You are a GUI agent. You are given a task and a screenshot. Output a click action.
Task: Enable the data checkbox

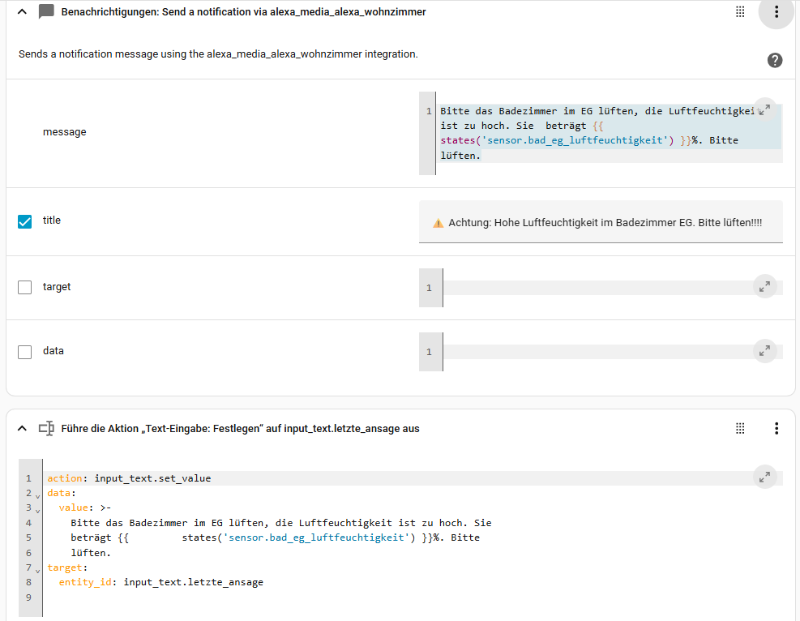pos(25,352)
